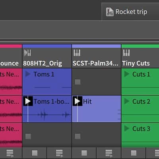The width and height of the screenshot is (159, 159).
Task: Click the dark blue 808HT2_Orig track color strip
Action: [47, 46]
